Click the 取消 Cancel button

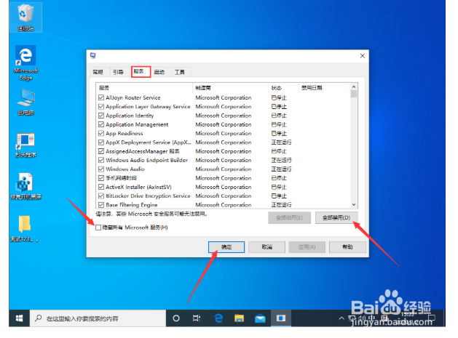(266, 247)
